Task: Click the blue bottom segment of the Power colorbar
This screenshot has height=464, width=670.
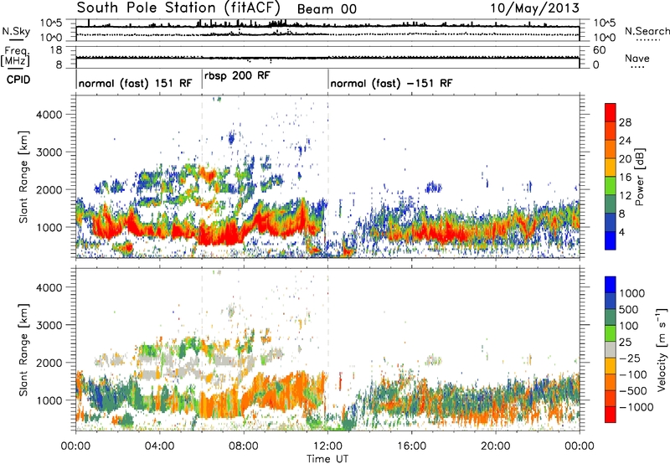Action: click(611, 240)
